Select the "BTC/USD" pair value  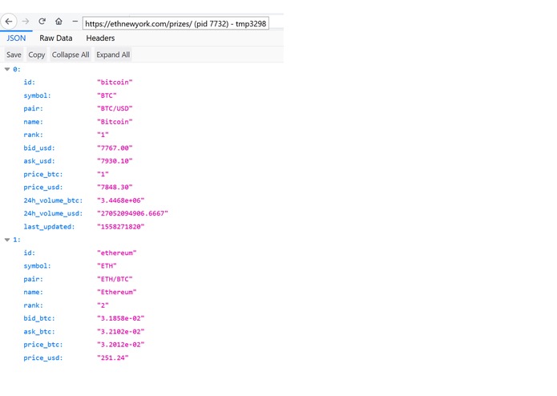point(115,108)
